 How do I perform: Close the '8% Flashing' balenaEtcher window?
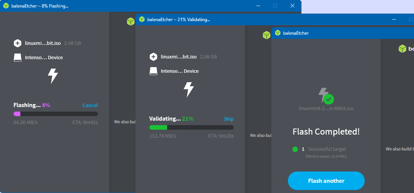pos(292,6)
